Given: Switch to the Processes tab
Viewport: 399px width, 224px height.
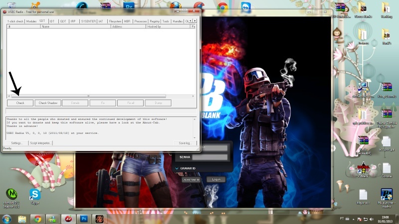Looking at the screenshot, I should click(141, 21).
